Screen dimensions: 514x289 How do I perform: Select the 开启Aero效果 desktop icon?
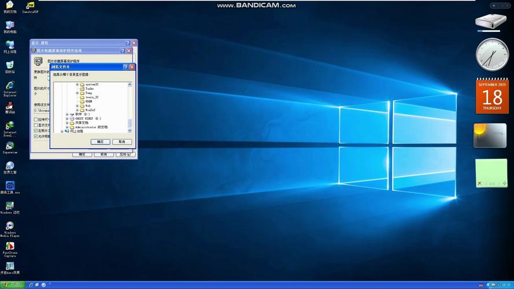coord(10,268)
